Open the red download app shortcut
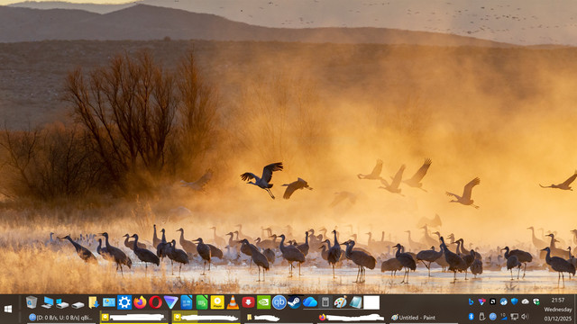577x324 pixels. coord(248,302)
